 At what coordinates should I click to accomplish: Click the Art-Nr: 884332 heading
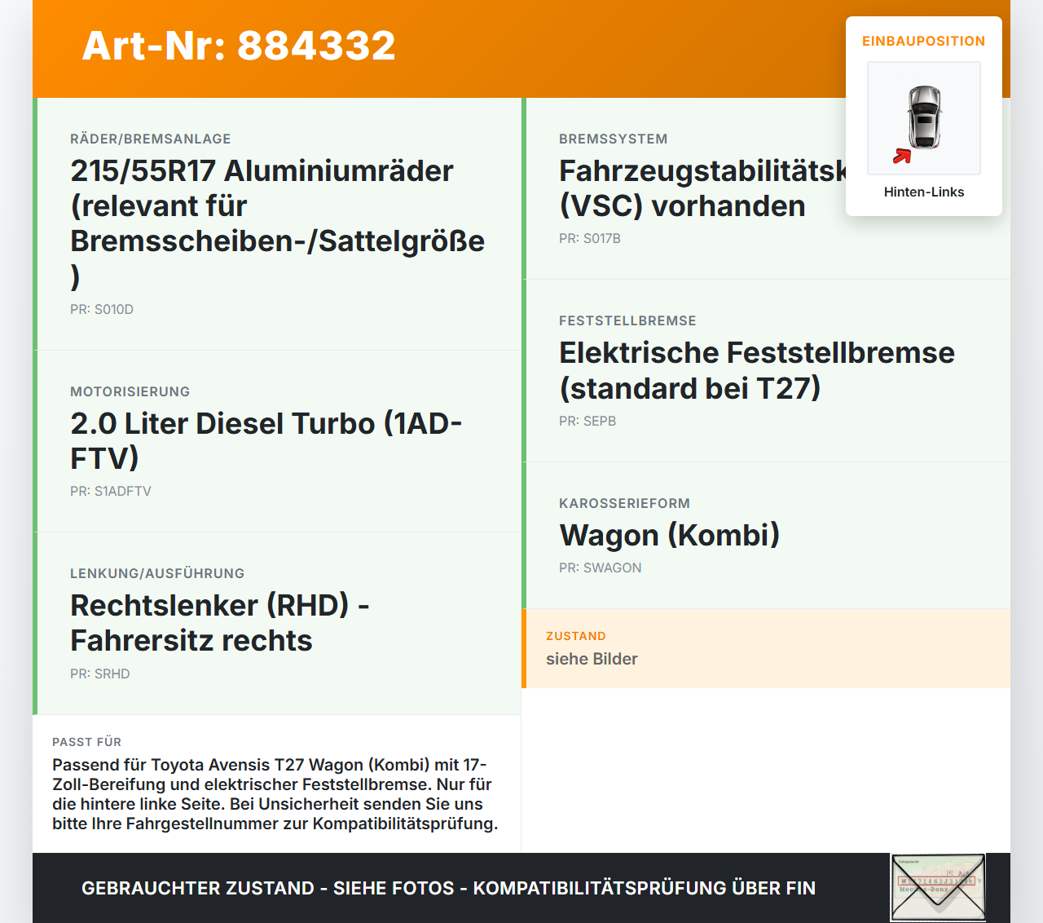click(239, 46)
